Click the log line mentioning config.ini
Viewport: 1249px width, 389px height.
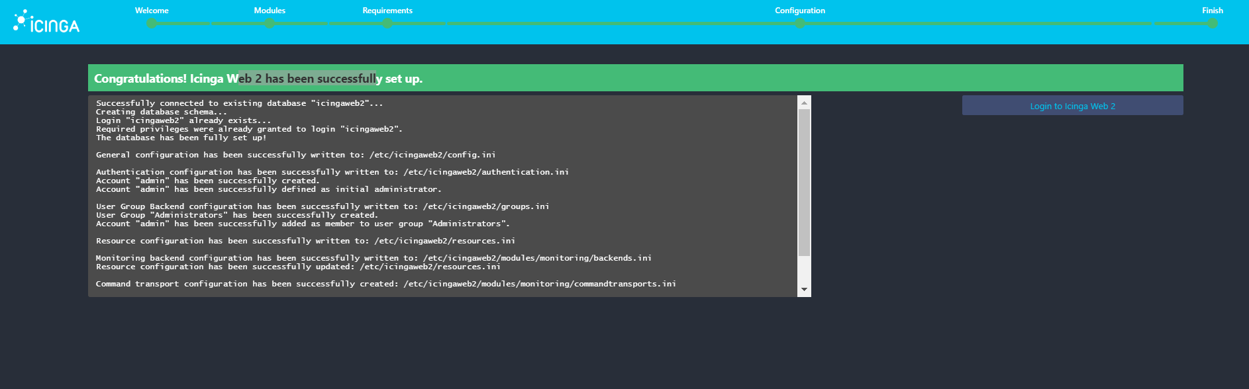tap(295, 155)
